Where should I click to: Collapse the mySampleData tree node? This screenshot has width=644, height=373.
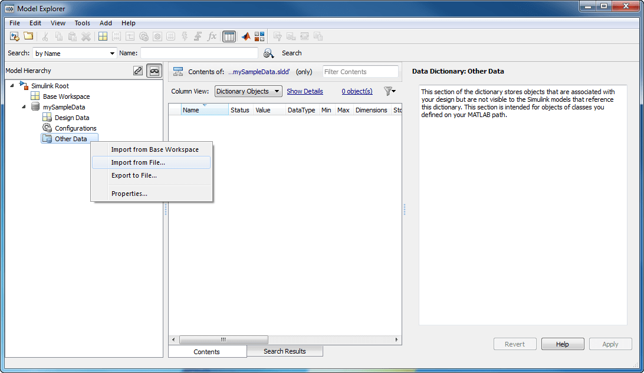(x=24, y=107)
